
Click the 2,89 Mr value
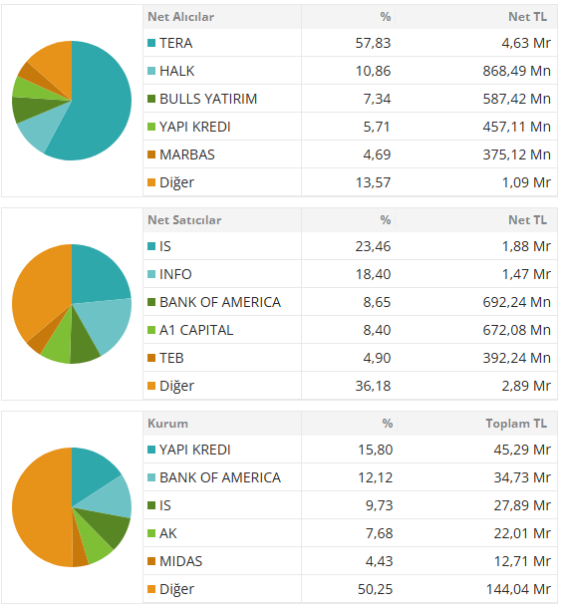pos(526,386)
